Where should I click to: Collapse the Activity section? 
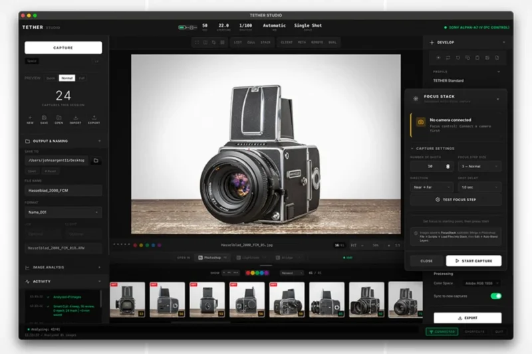coord(99,282)
